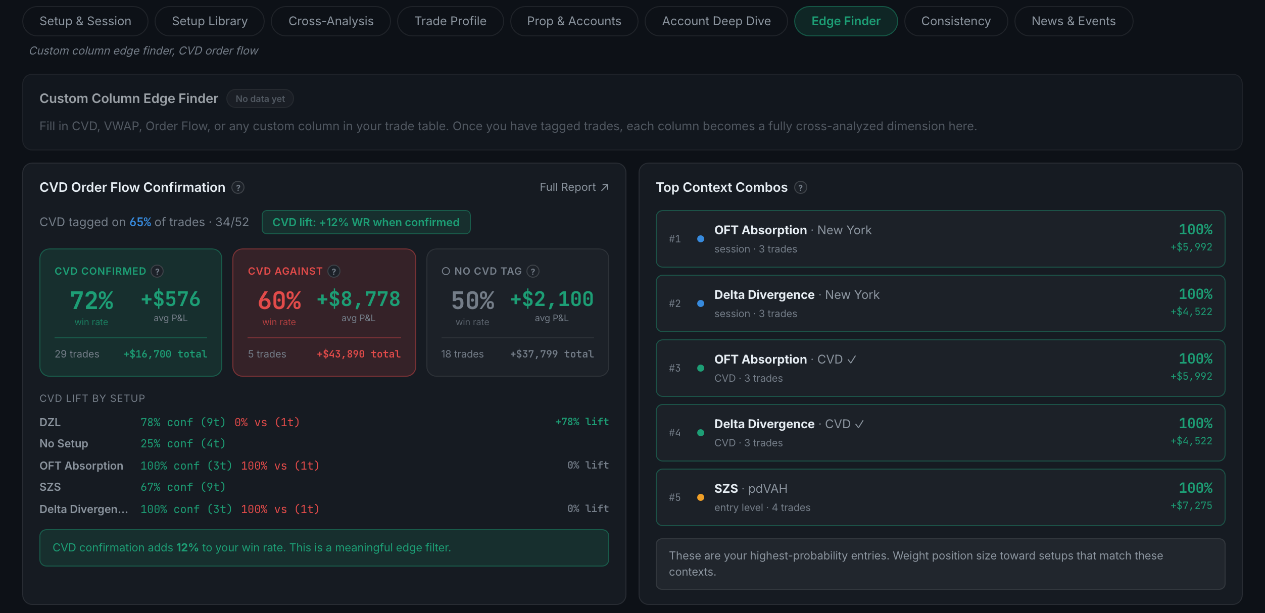Open the News & Events tab
Viewport: 1265px width, 613px height.
[1074, 21]
